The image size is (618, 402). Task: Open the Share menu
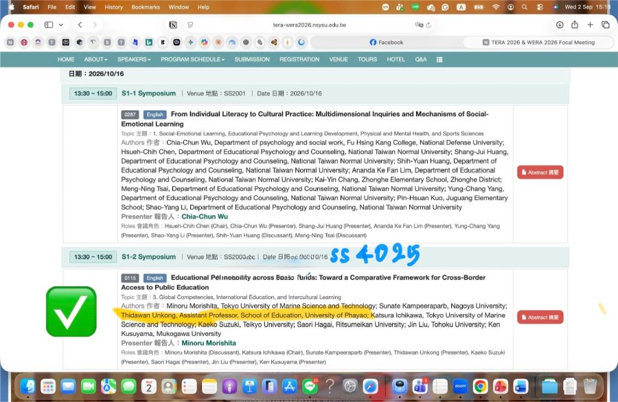pyautogui.click(x=575, y=25)
